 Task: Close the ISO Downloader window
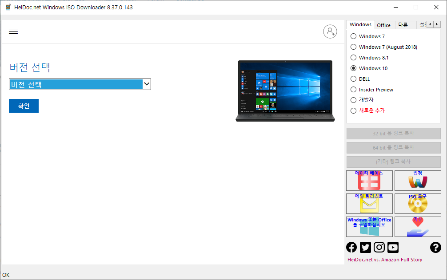436,7
